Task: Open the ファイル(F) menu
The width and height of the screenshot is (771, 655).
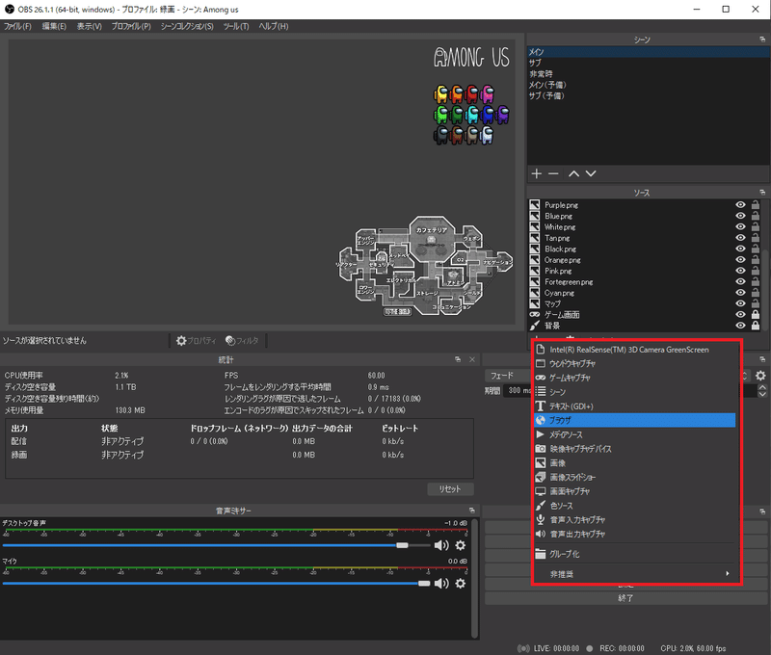Action: coord(17,26)
